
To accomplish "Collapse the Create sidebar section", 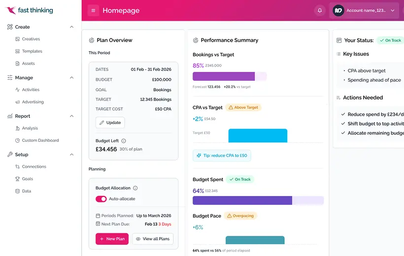I will click(72, 27).
